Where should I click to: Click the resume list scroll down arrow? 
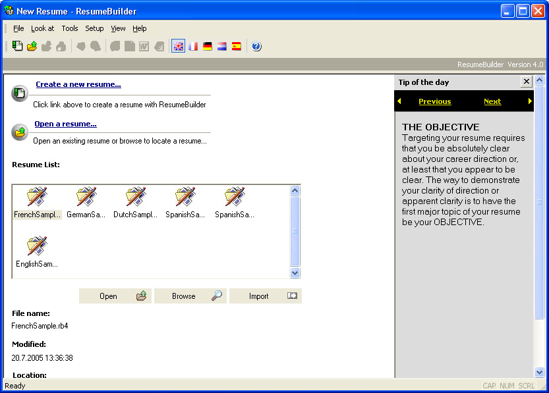click(295, 273)
